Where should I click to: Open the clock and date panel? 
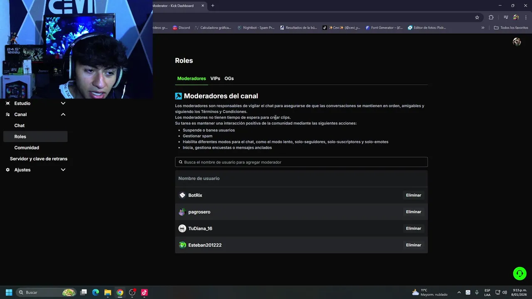tap(520, 292)
